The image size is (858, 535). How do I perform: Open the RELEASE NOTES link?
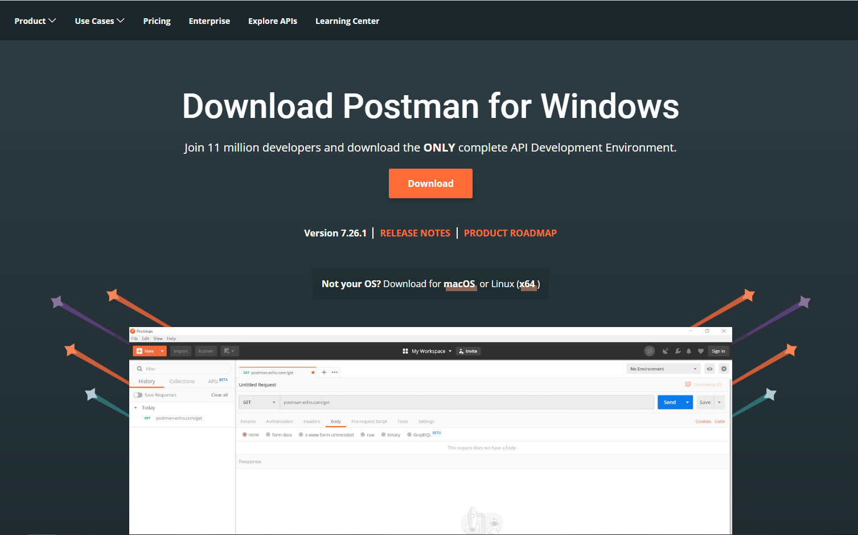pyautogui.click(x=415, y=233)
